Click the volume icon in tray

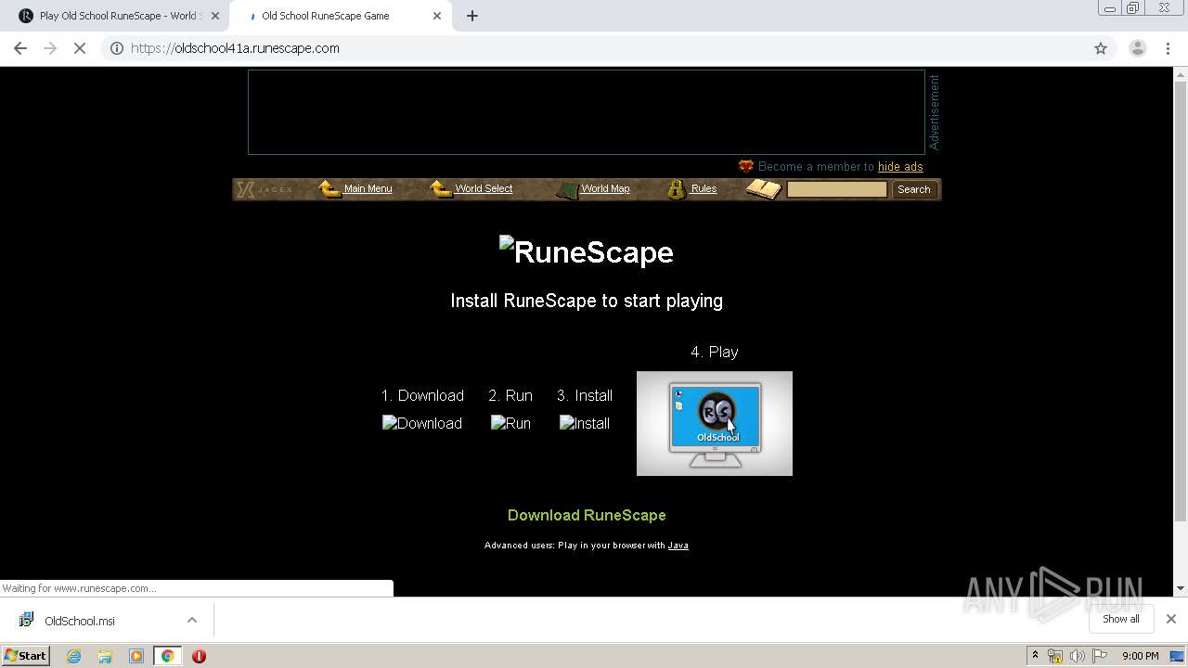[1078, 656]
